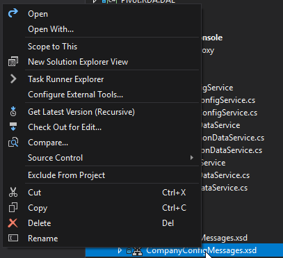
Task: Click the Copy pages icon
Action: click(13, 207)
